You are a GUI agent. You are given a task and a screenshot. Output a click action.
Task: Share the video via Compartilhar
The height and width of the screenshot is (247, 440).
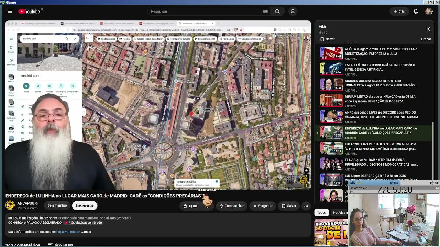pos(232,206)
